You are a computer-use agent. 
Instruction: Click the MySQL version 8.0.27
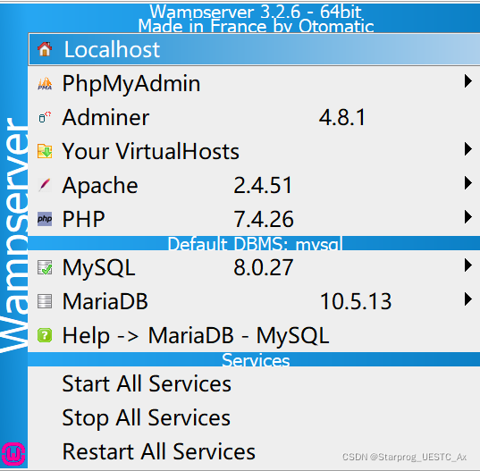tap(264, 267)
